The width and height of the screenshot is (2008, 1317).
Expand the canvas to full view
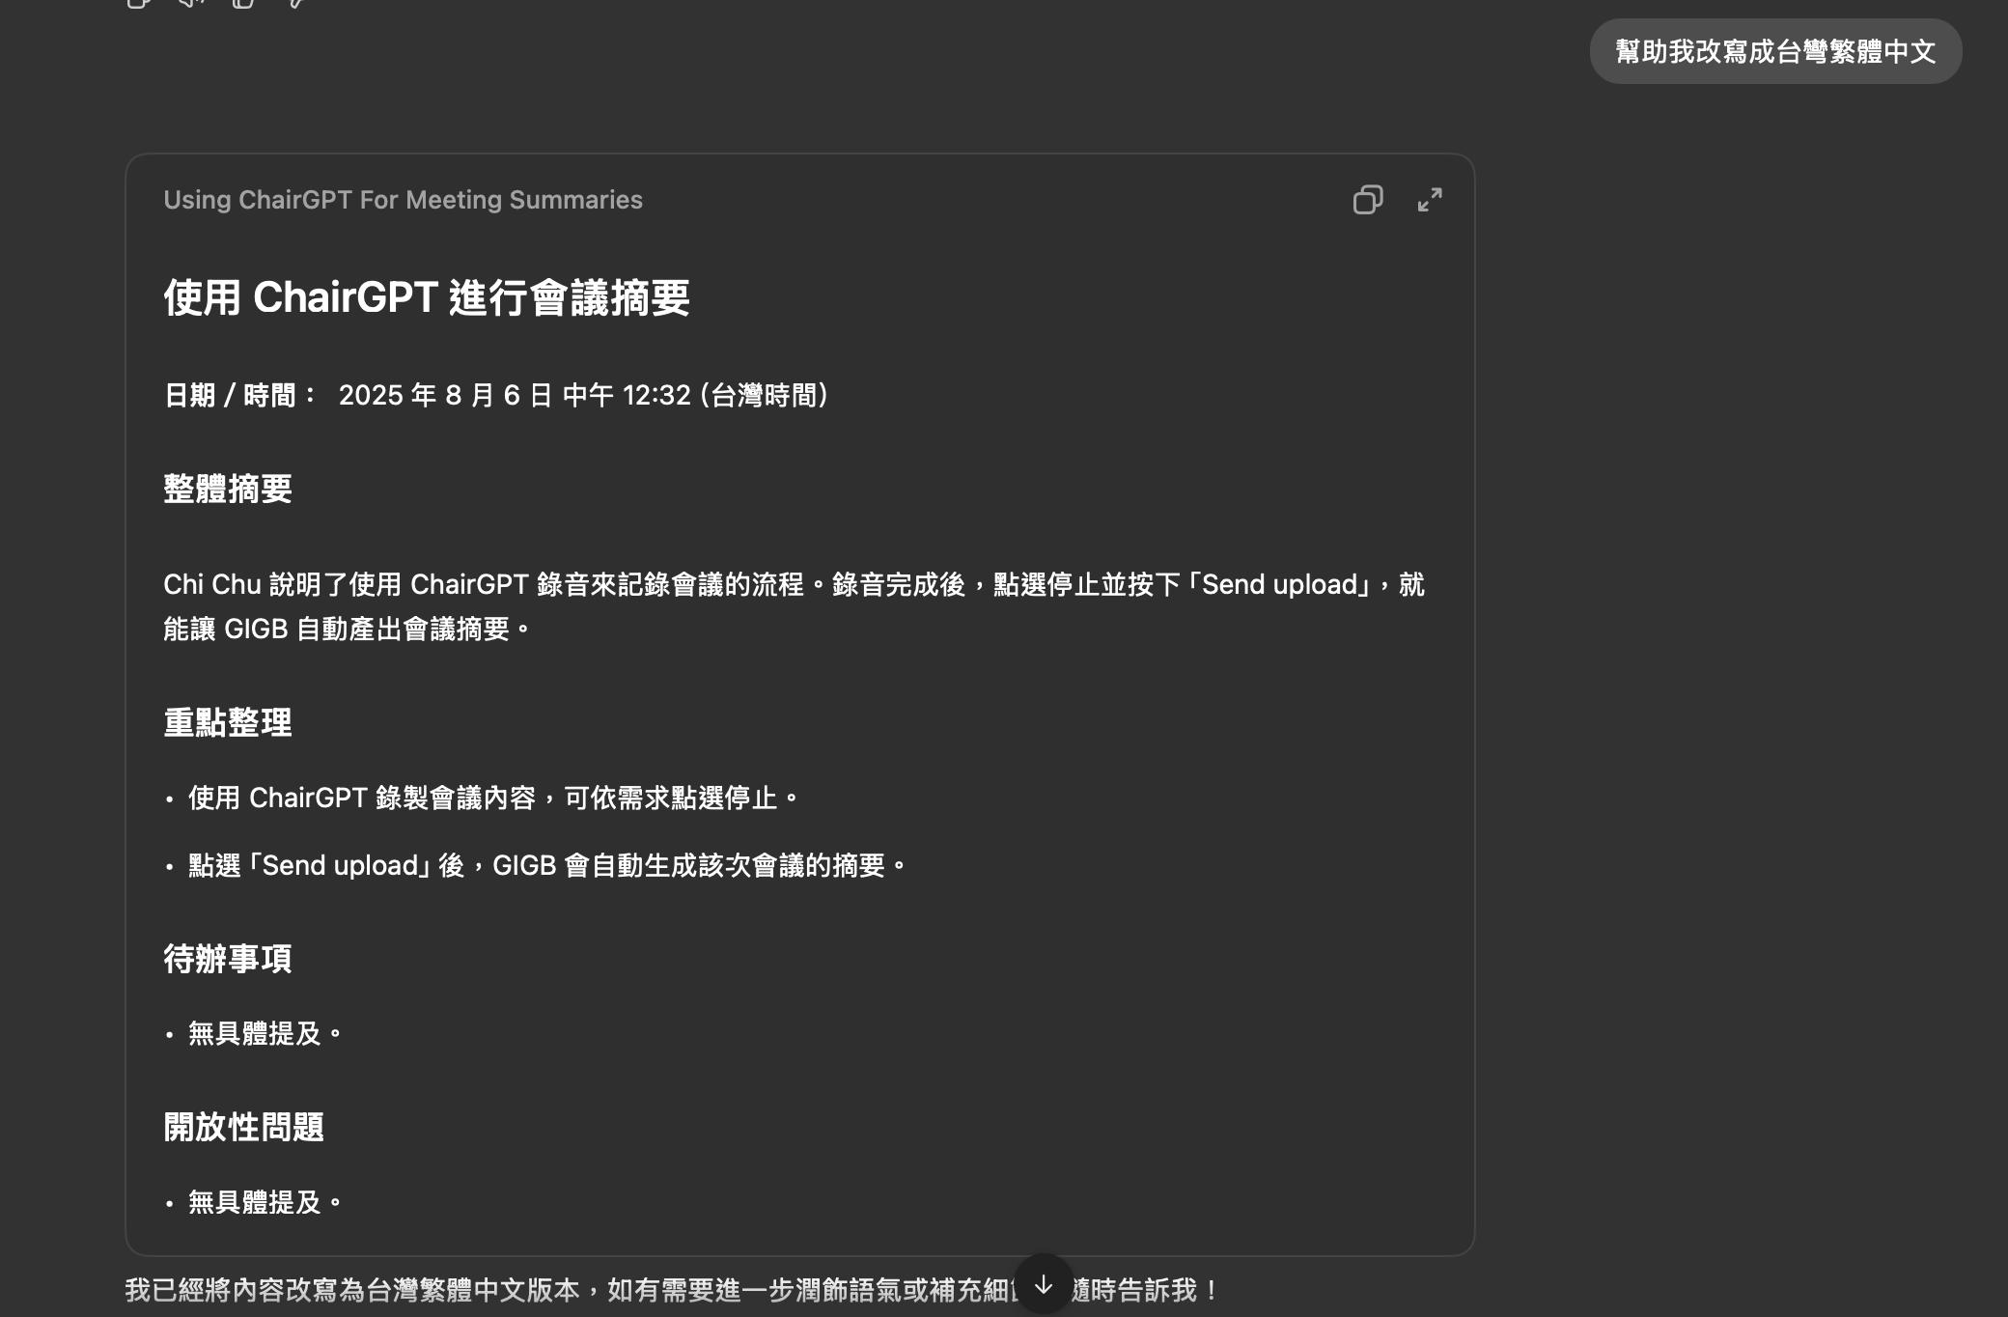click(x=1430, y=200)
